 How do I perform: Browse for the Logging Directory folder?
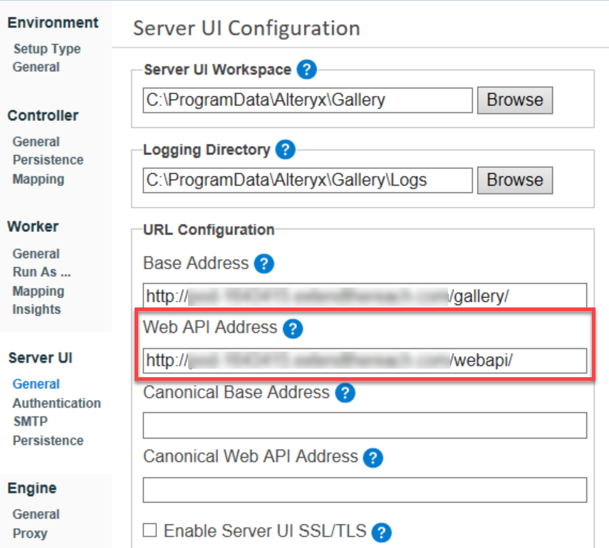point(514,180)
